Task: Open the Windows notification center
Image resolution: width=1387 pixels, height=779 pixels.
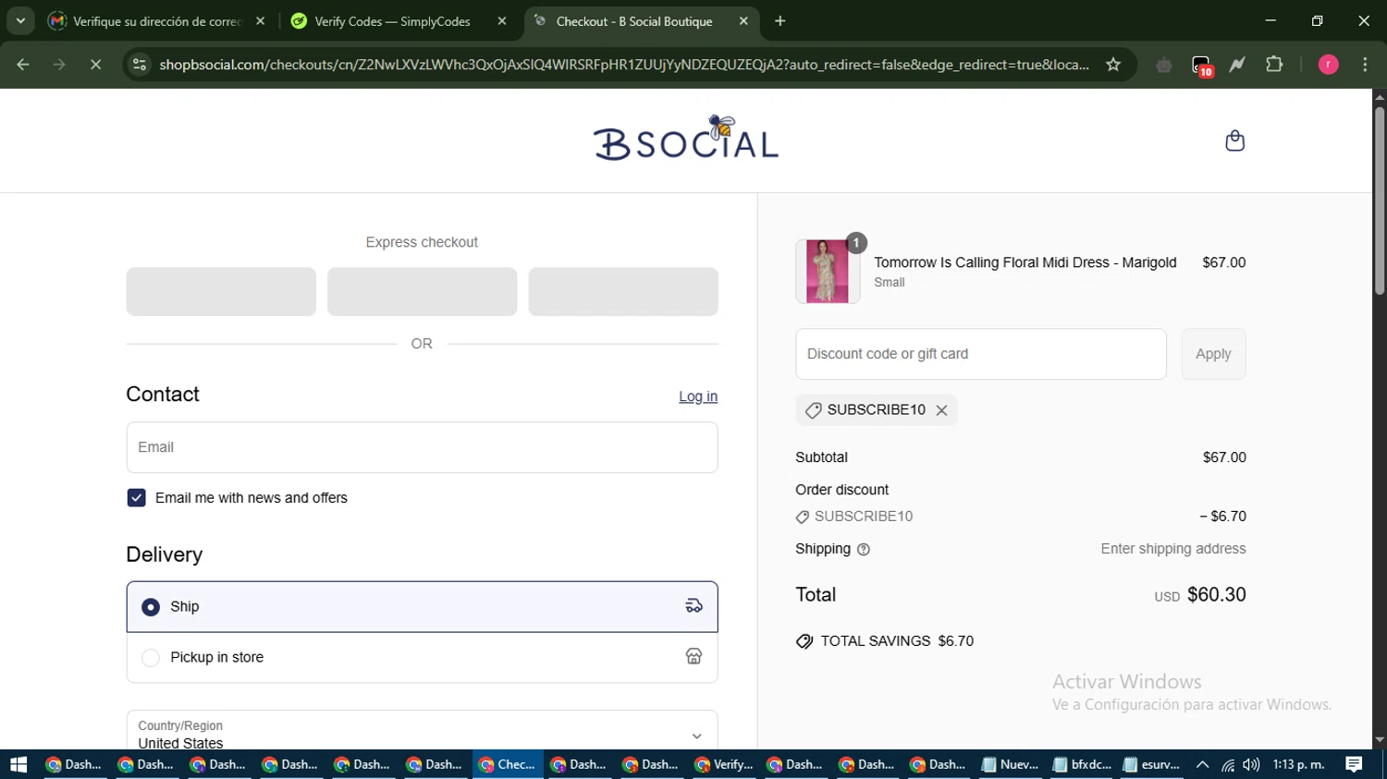Action: (1354, 764)
